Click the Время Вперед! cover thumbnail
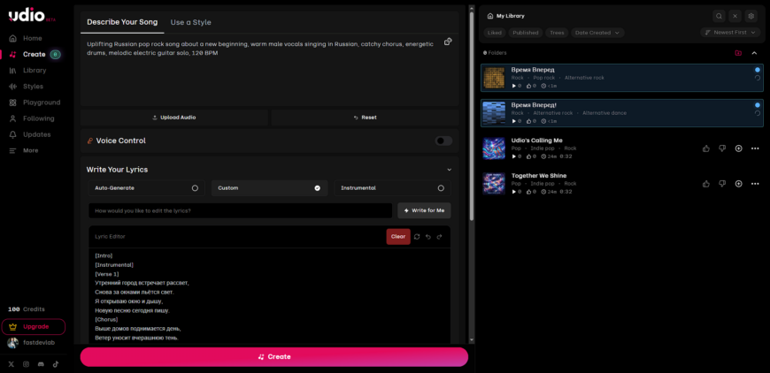The width and height of the screenshot is (770, 373). coord(494,113)
